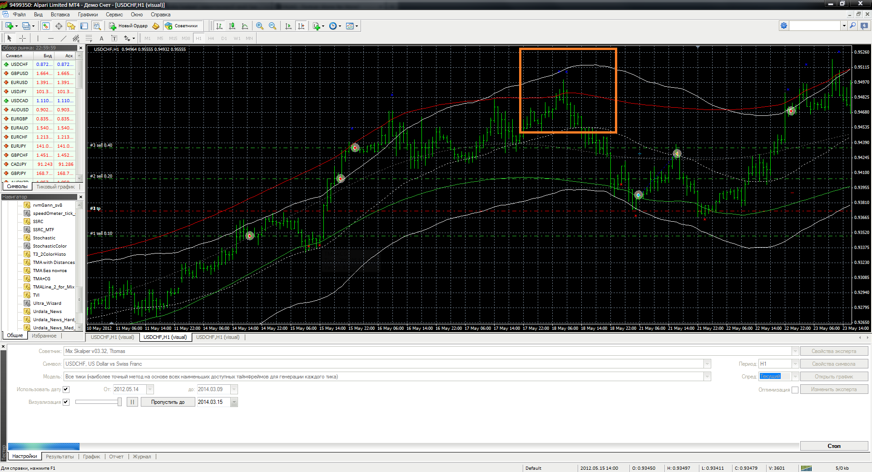Click the Свойства символа button

point(834,364)
